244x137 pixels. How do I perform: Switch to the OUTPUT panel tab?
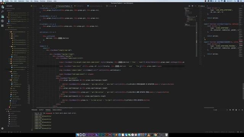(41, 110)
